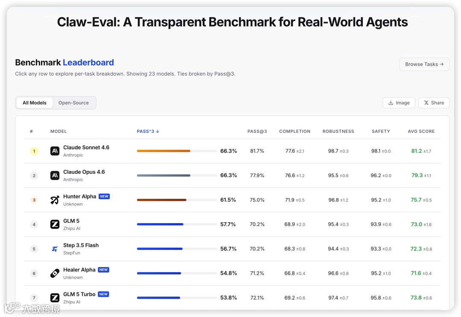Click the 81.7% Pass@3 value
The width and height of the screenshot is (461, 317).
point(257,151)
